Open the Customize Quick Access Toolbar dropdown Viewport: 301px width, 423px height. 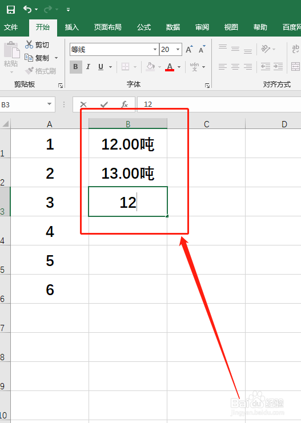point(69,10)
